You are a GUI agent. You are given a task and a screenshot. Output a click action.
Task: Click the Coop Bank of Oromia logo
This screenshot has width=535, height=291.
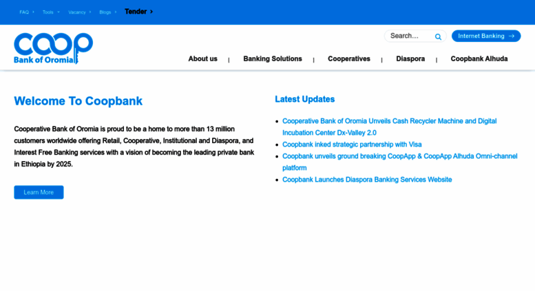[x=53, y=48]
